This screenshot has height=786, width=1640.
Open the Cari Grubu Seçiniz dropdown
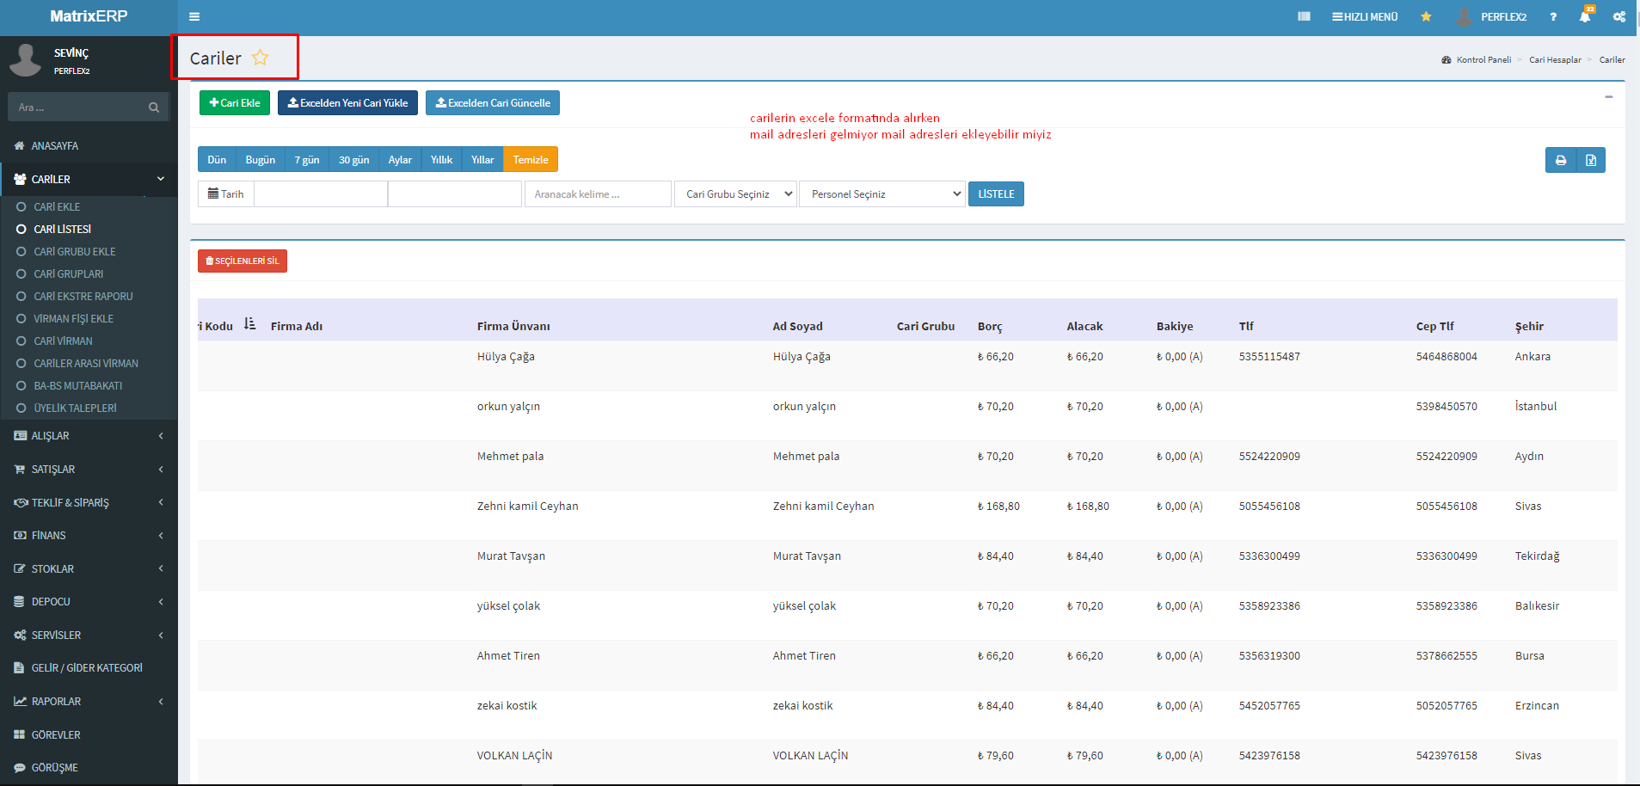click(x=735, y=194)
